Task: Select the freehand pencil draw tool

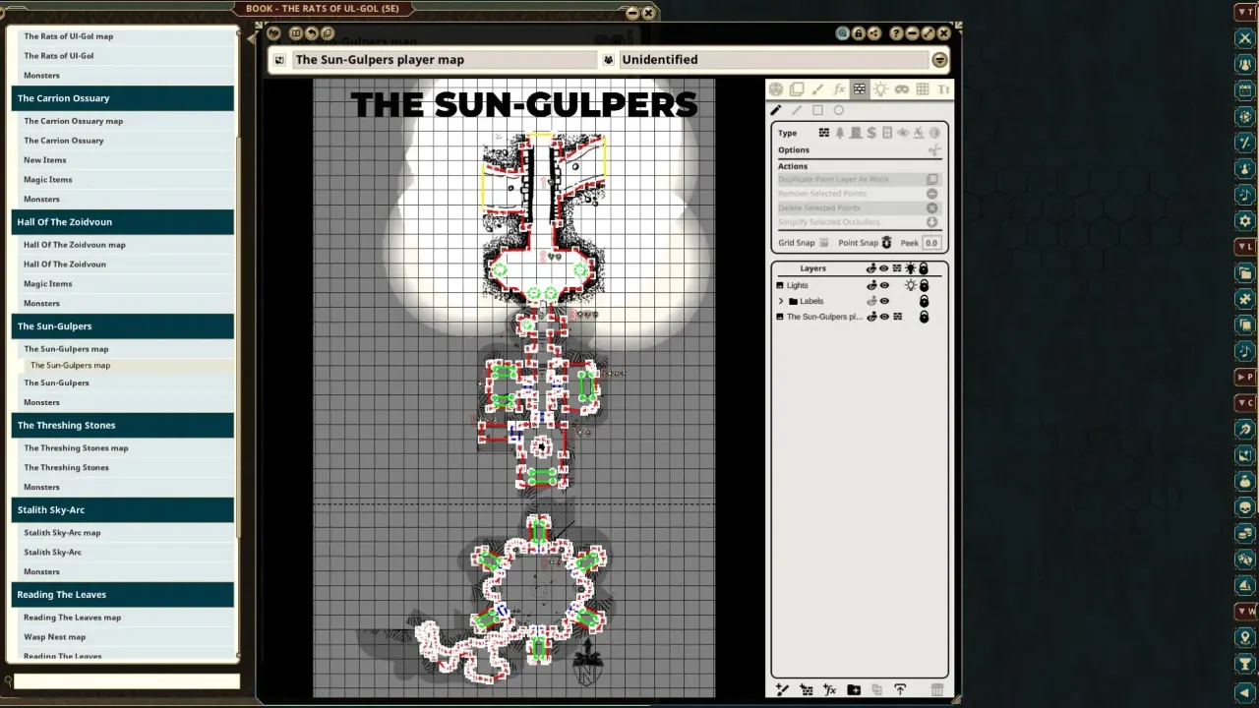Action: coord(775,110)
